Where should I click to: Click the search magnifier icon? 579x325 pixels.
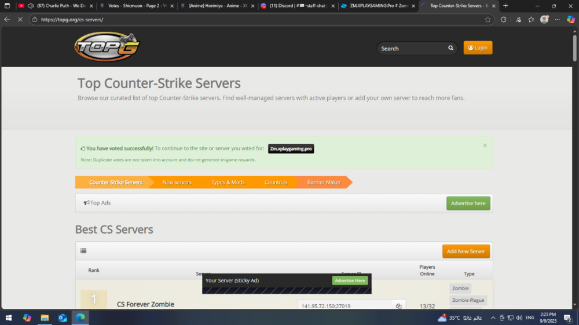pos(450,48)
